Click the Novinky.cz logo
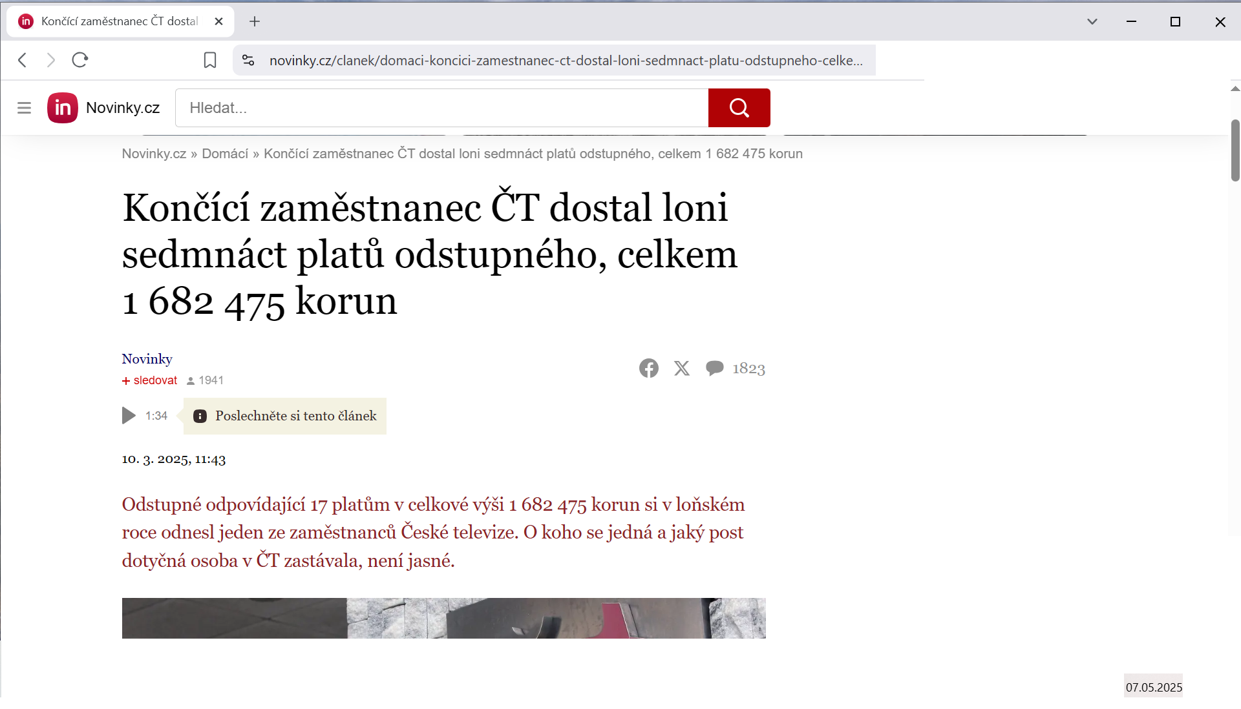Image resolution: width=1241 pixels, height=709 pixels. 104,108
